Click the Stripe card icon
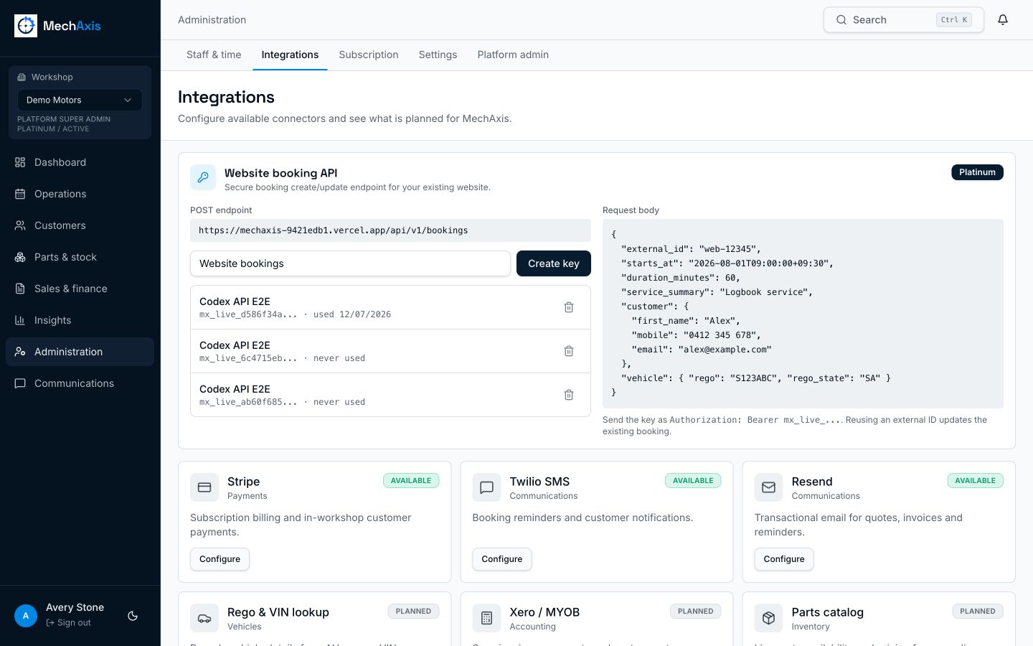The height and width of the screenshot is (646, 1033). [204, 487]
